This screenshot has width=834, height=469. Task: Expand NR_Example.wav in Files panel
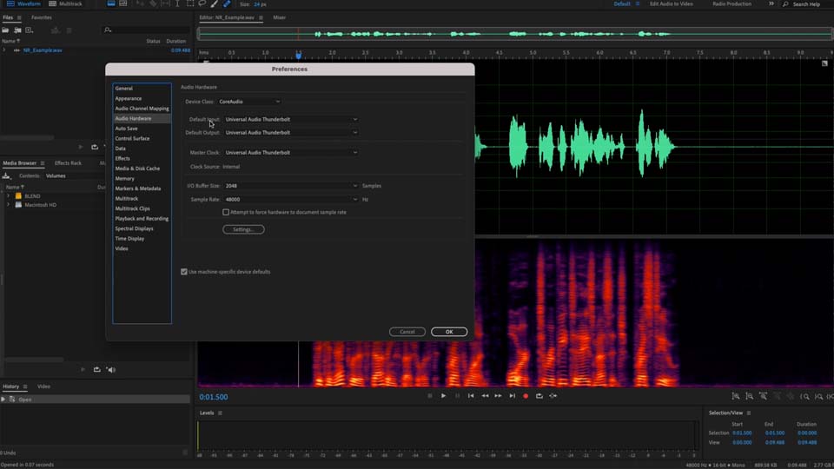pyautogui.click(x=4, y=50)
